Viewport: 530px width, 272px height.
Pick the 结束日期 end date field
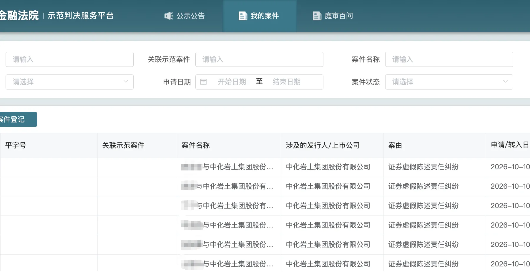coord(287,82)
